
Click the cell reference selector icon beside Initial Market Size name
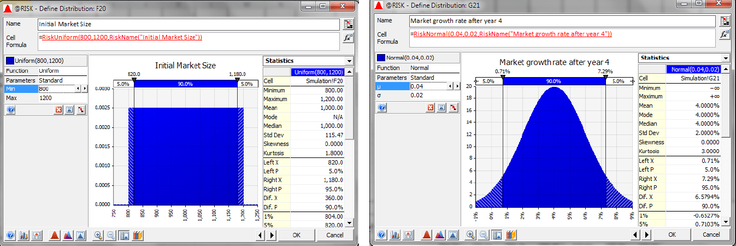click(348, 24)
